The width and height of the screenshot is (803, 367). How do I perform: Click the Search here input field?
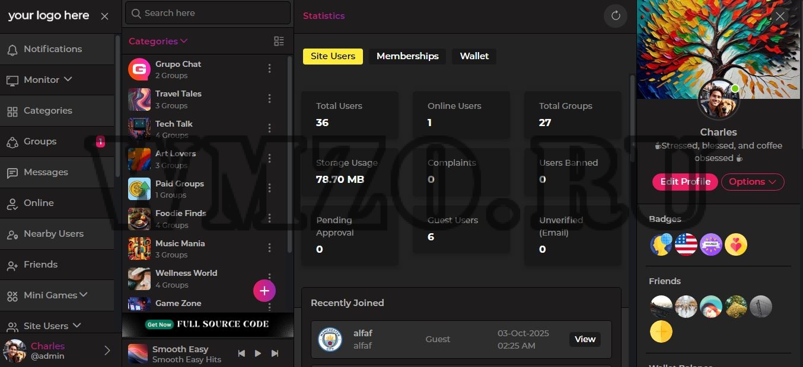[x=206, y=13]
